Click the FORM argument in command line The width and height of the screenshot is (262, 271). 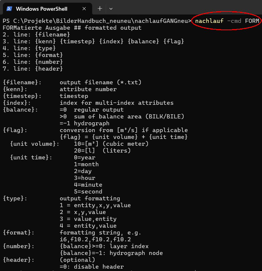(x=252, y=21)
